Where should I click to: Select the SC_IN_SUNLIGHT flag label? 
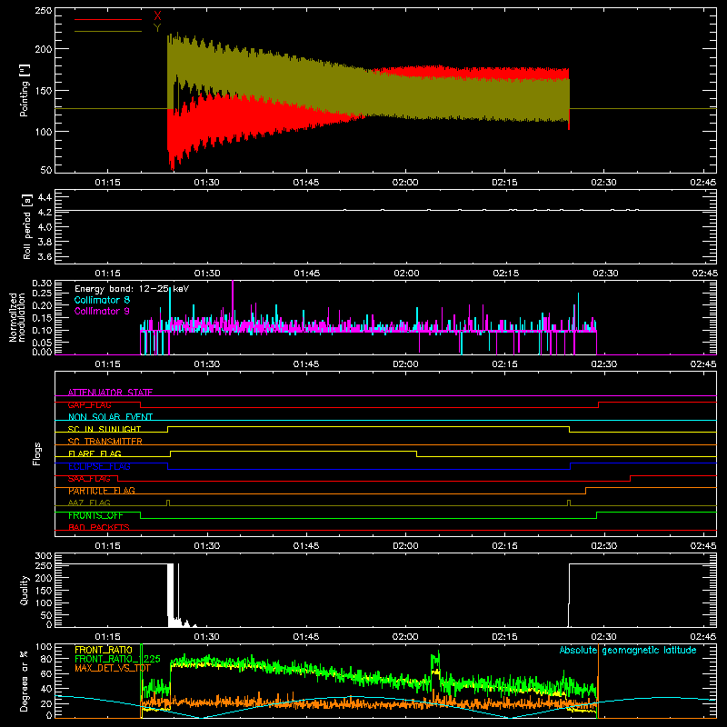105,429
